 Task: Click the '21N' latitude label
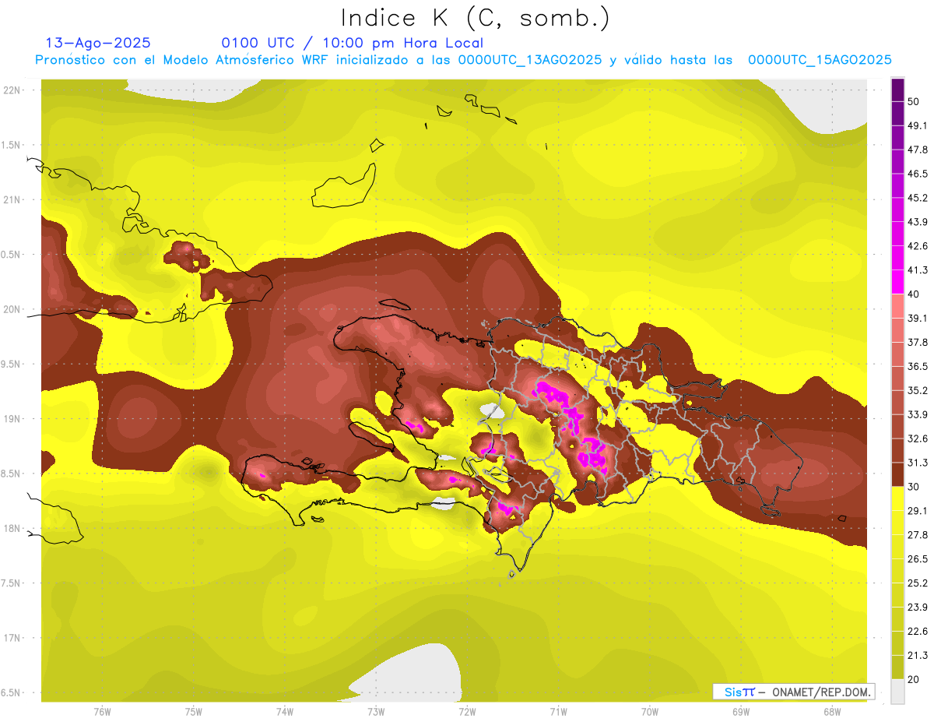tap(12, 199)
